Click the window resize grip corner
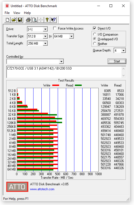 pos(128,199)
